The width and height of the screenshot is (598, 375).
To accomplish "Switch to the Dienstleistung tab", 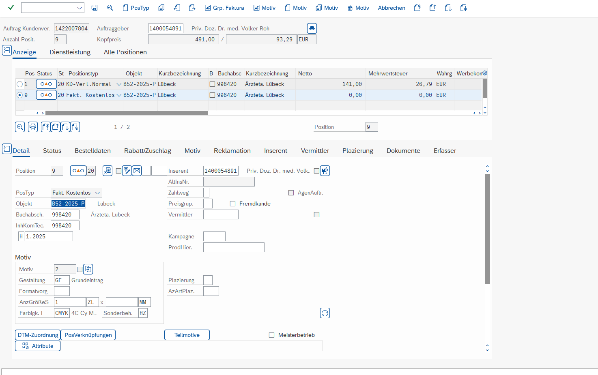I will click(70, 52).
